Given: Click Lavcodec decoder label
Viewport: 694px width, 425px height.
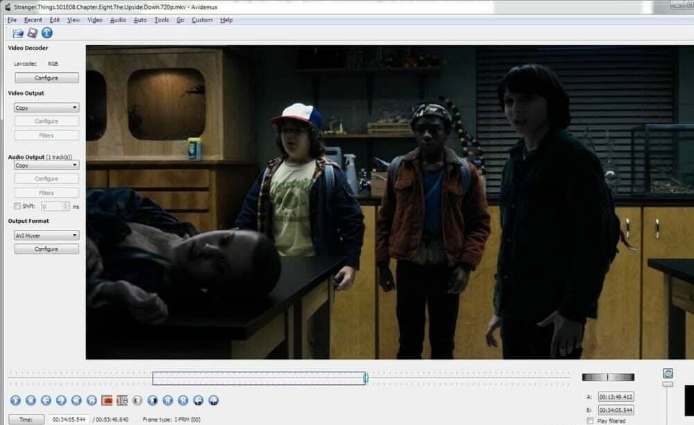Looking at the screenshot, I should 25,64.
